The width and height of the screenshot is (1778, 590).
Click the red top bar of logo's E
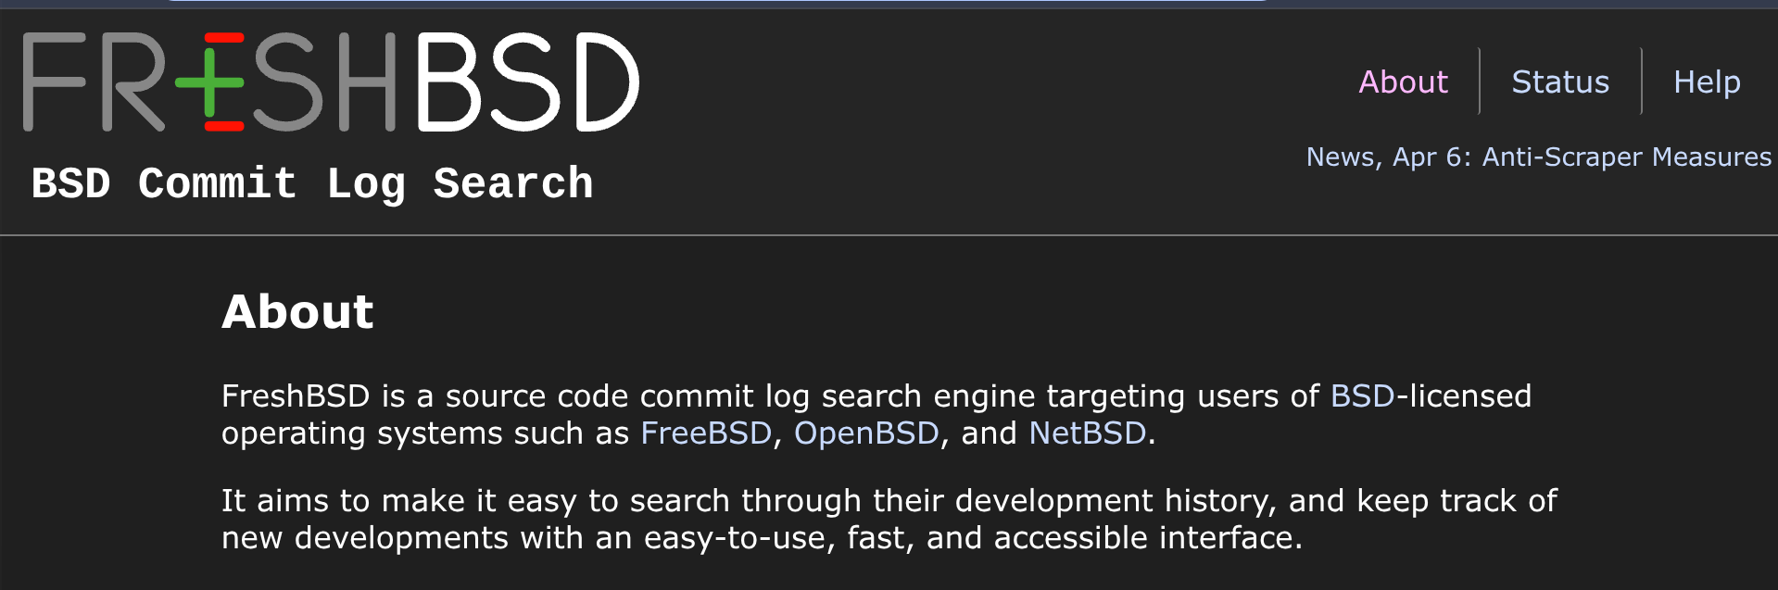coord(224,38)
